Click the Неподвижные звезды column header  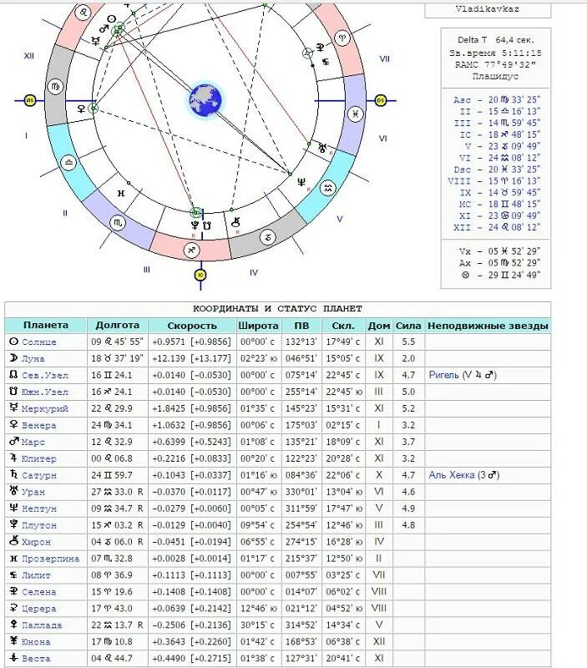(488, 326)
